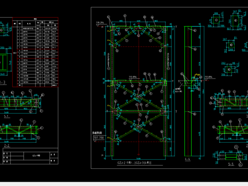The width and height of the screenshot is (248, 186).
Task: Select the 719.394 elevation marker
Action: pos(100,23)
